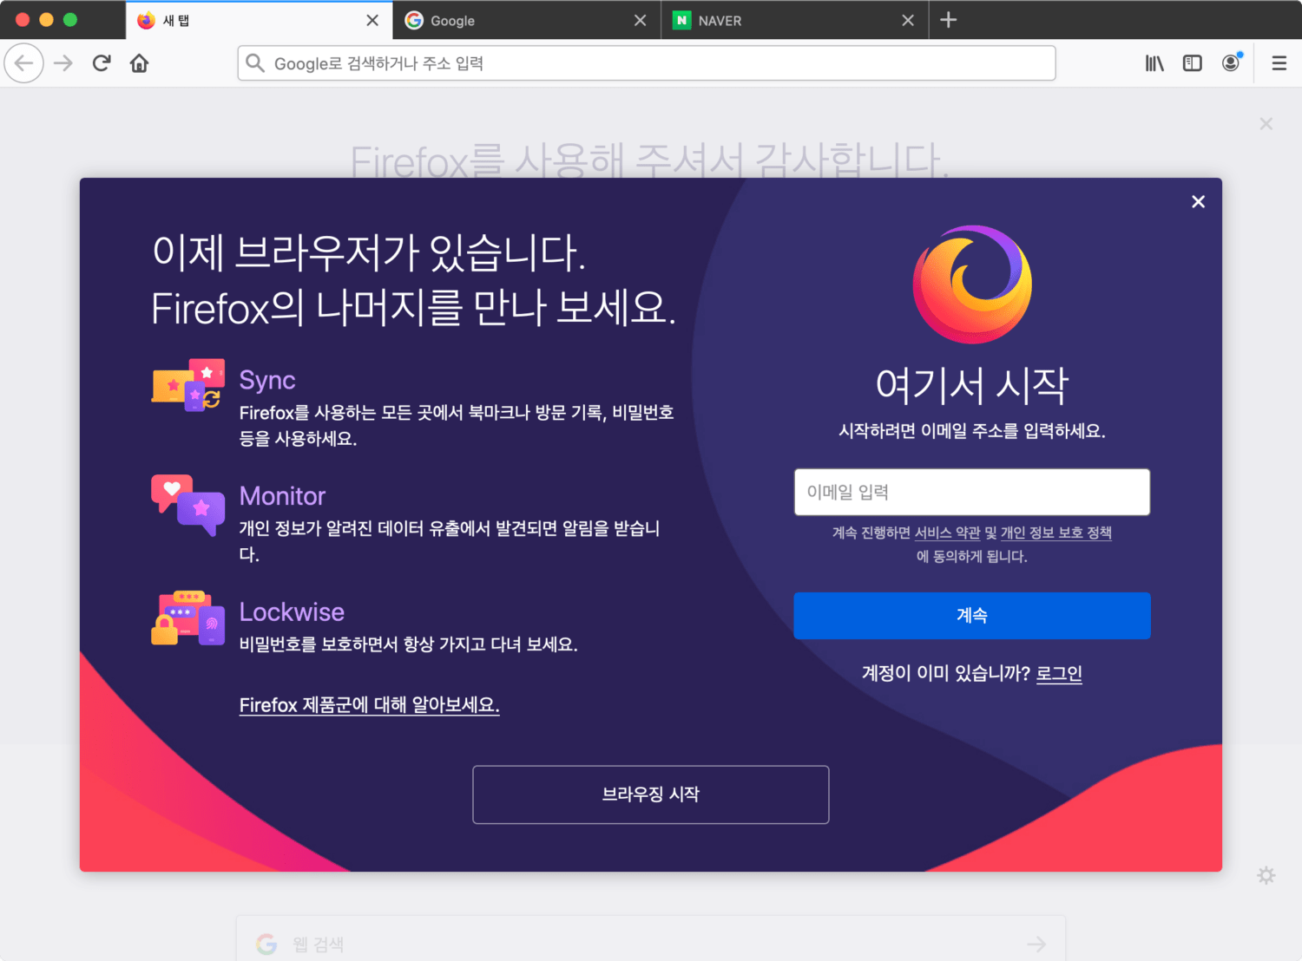Click the Sync heading text
The width and height of the screenshot is (1302, 961).
(267, 380)
